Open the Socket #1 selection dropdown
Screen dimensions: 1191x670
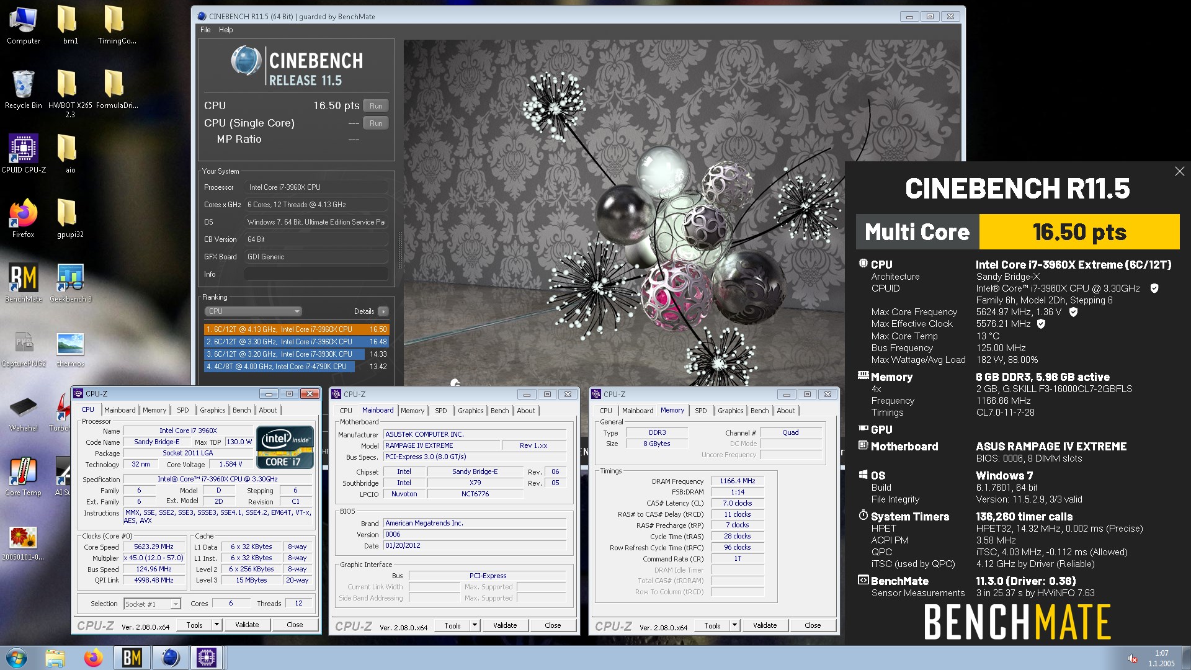[152, 604]
